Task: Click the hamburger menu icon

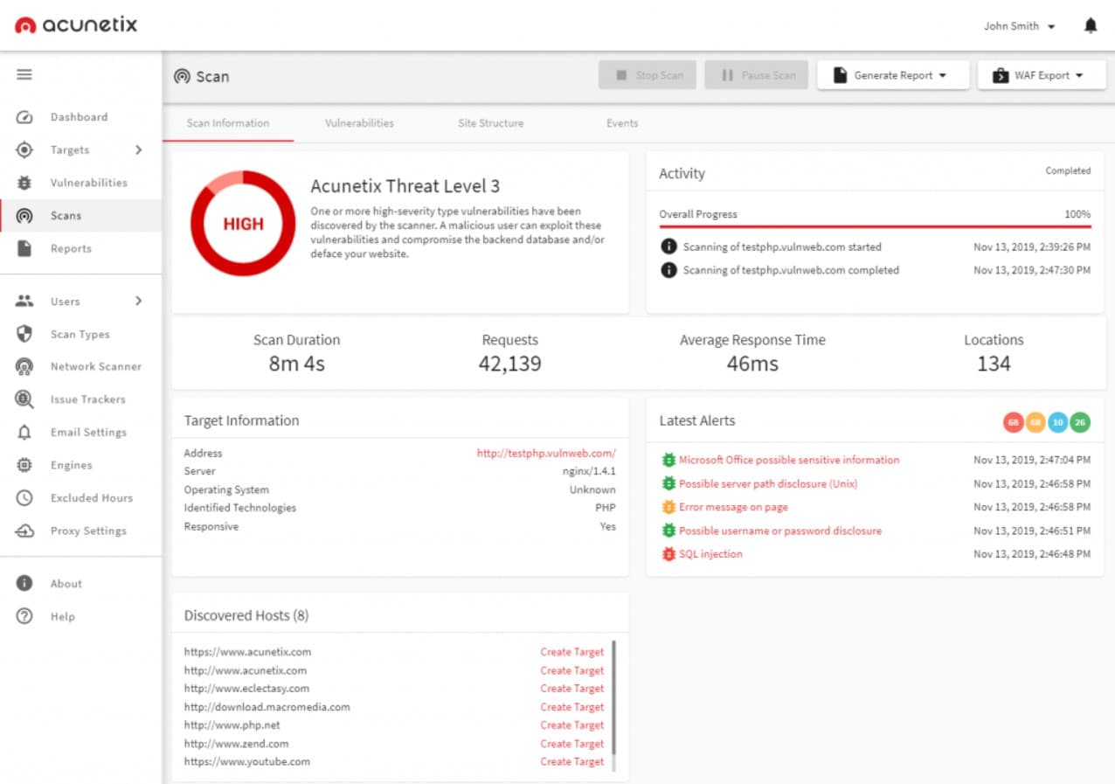Action: pyautogui.click(x=24, y=75)
